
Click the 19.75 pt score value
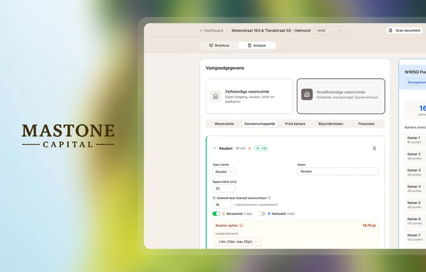coord(369,226)
